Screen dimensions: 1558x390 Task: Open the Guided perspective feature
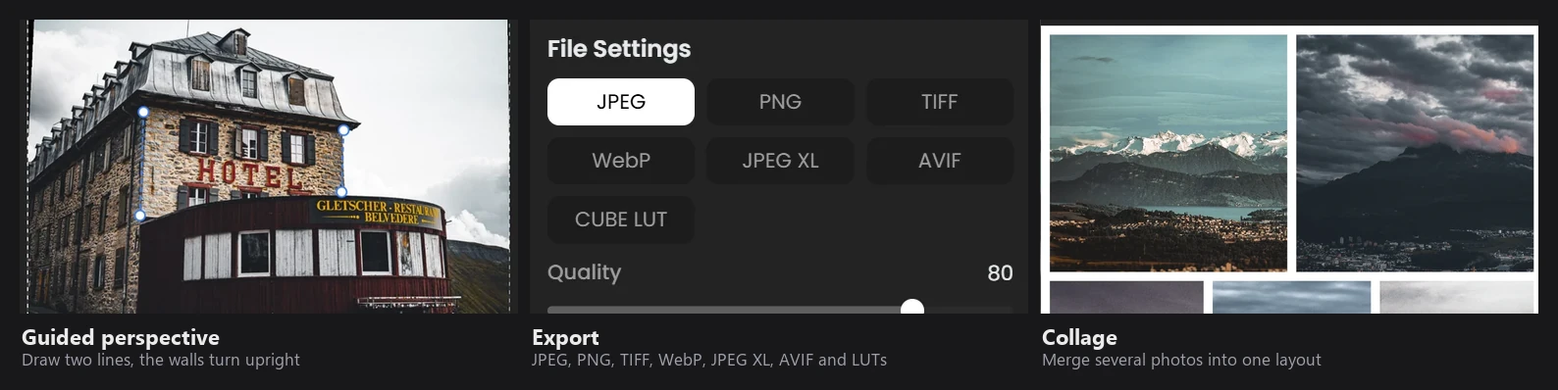(121, 338)
